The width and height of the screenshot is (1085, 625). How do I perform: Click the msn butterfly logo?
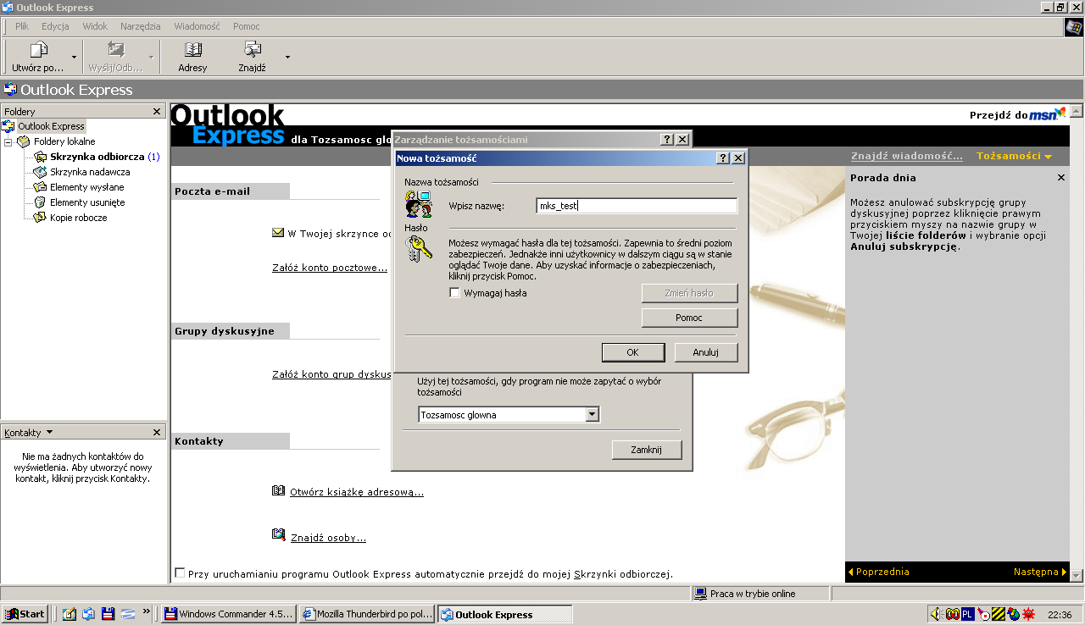click(1048, 114)
